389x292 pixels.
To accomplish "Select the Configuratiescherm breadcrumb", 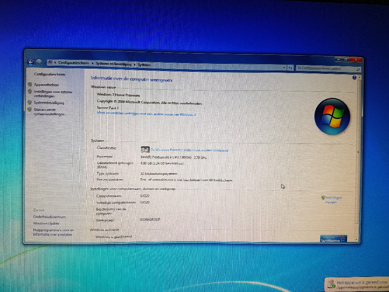I will click(x=74, y=63).
